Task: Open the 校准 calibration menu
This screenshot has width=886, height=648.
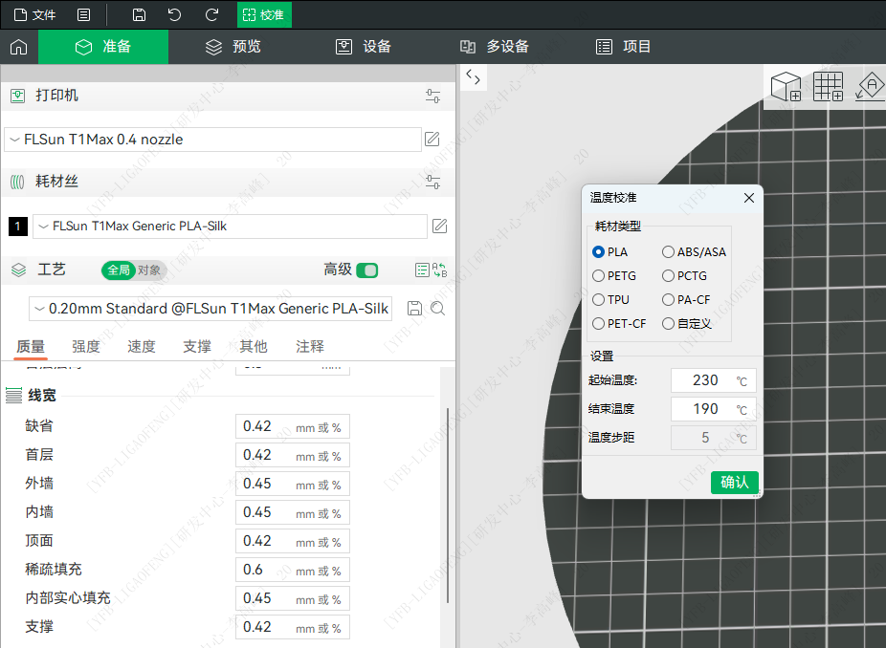Action: point(264,14)
